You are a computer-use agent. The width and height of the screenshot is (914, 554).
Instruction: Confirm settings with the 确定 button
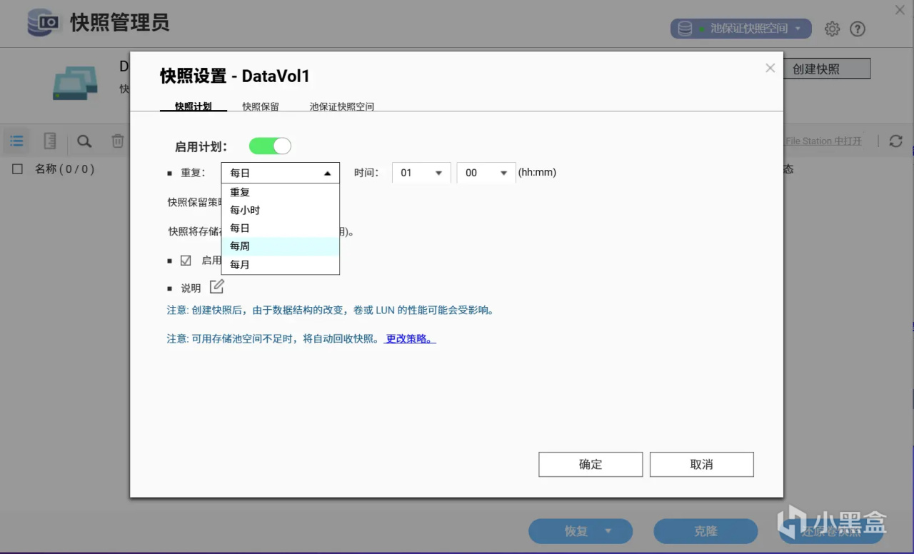pos(591,464)
